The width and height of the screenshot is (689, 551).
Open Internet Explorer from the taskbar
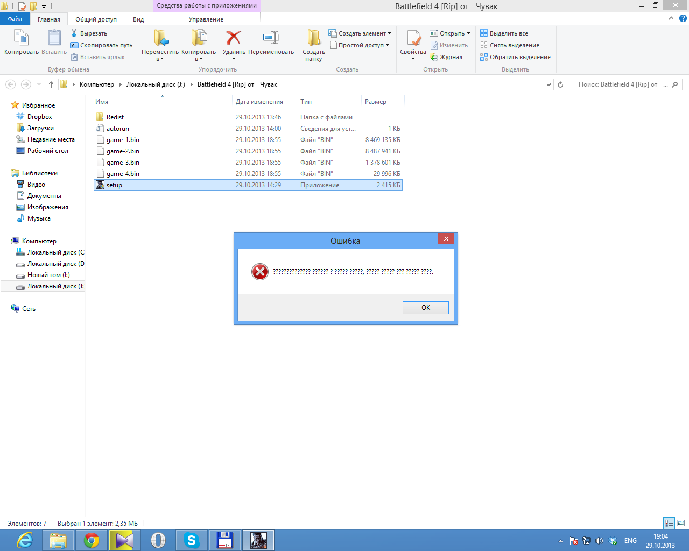click(x=25, y=540)
